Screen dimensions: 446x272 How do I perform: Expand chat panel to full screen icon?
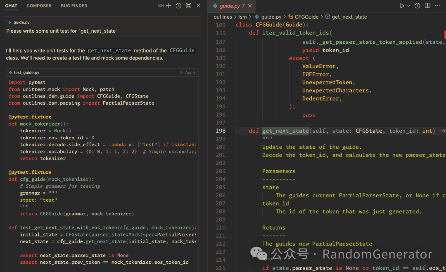[x=188, y=6]
